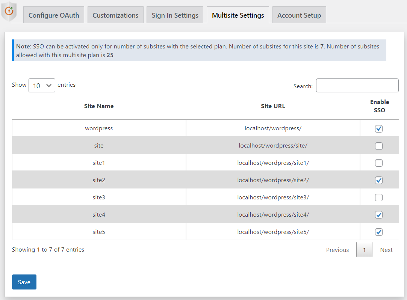Screen dimensions: 407x300
Task: Check the Enable SSO box for site3
Action: pos(379,197)
